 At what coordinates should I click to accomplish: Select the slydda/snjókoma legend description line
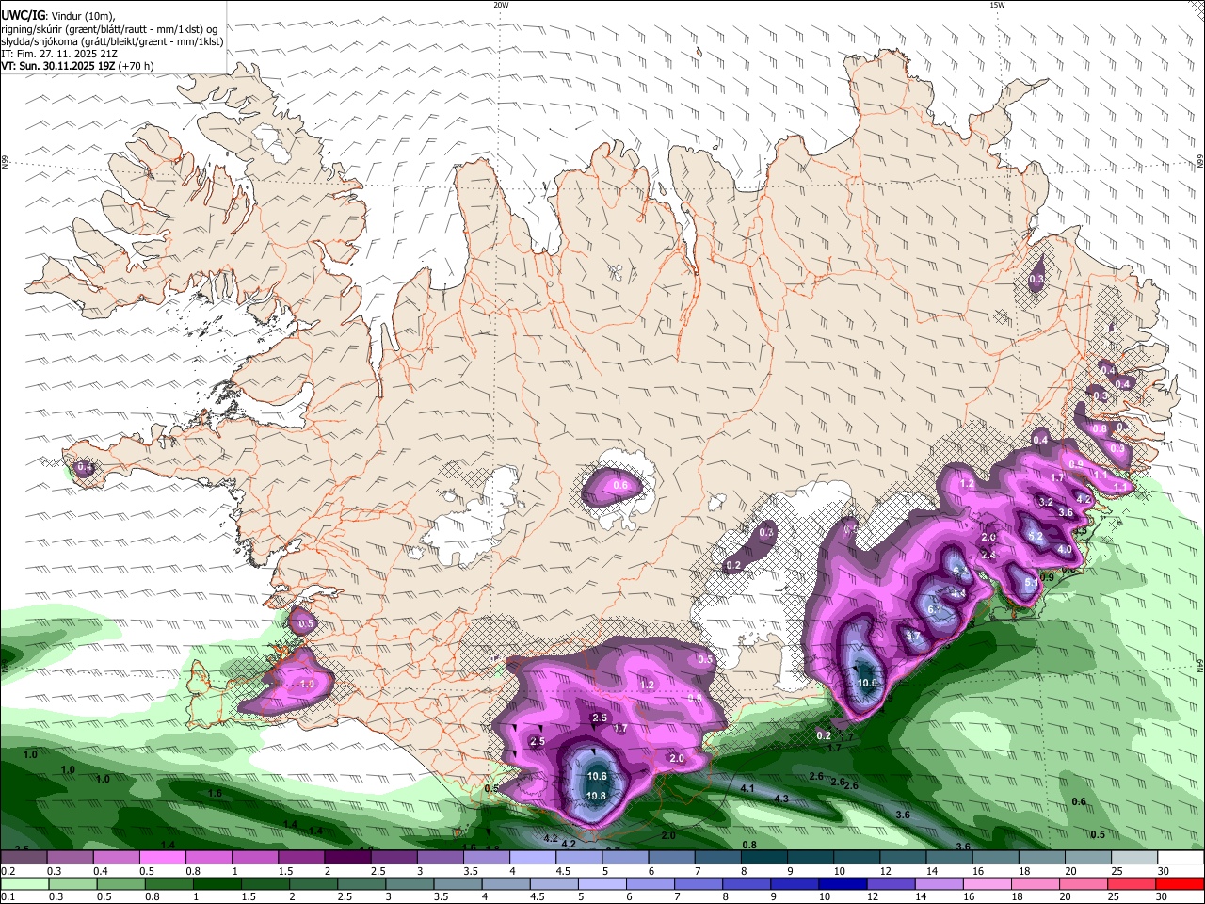[x=112, y=41]
